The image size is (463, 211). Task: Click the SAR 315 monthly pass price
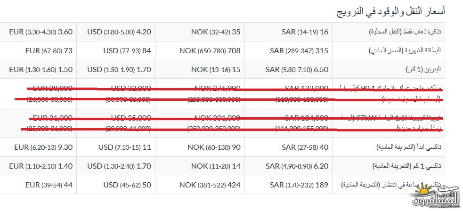tap(299, 51)
